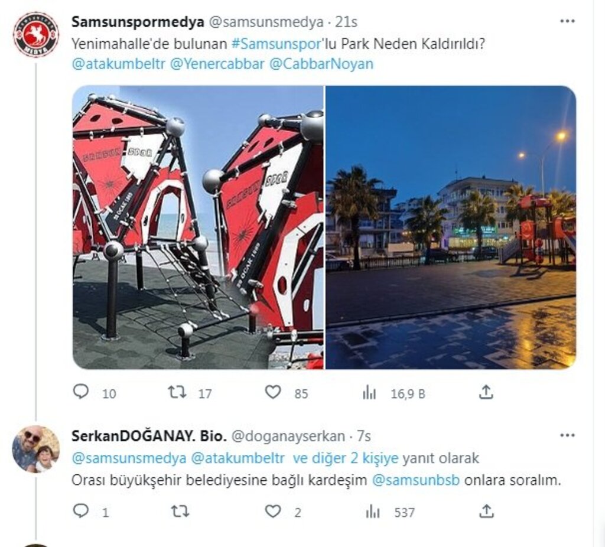Open the @atakumbeltr mention in the tweet
605x547 pixels.
pos(118,64)
